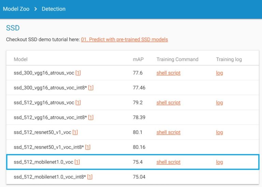Click the Detection breadcrumb item
262x187 pixels.
coord(54,9)
